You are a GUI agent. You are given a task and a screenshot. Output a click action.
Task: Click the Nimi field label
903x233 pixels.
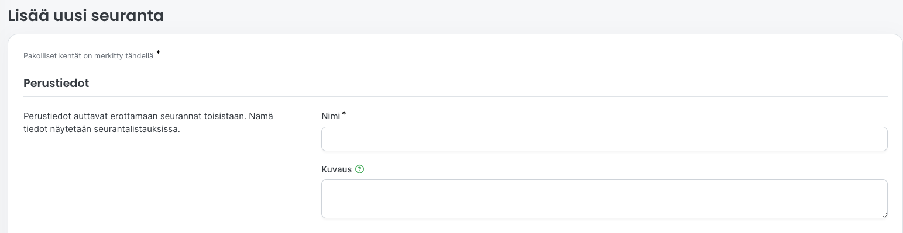coord(331,116)
